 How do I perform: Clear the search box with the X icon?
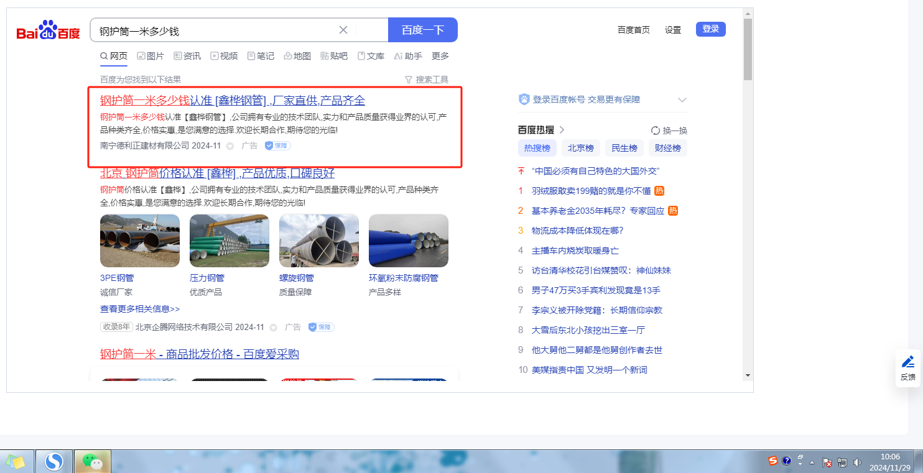pyautogui.click(x=343, y=30)
